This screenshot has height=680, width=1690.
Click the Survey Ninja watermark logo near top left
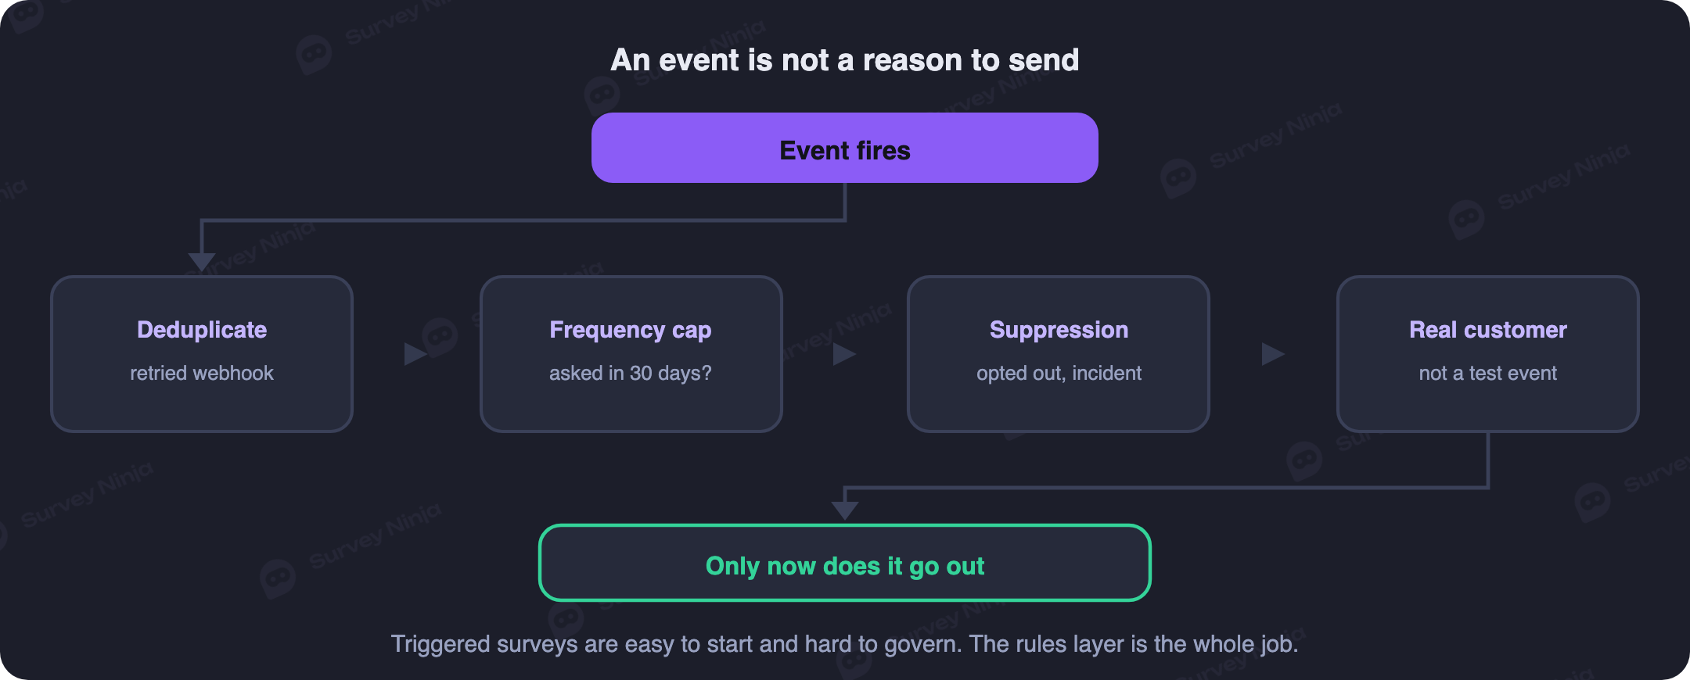click(314, 55)
